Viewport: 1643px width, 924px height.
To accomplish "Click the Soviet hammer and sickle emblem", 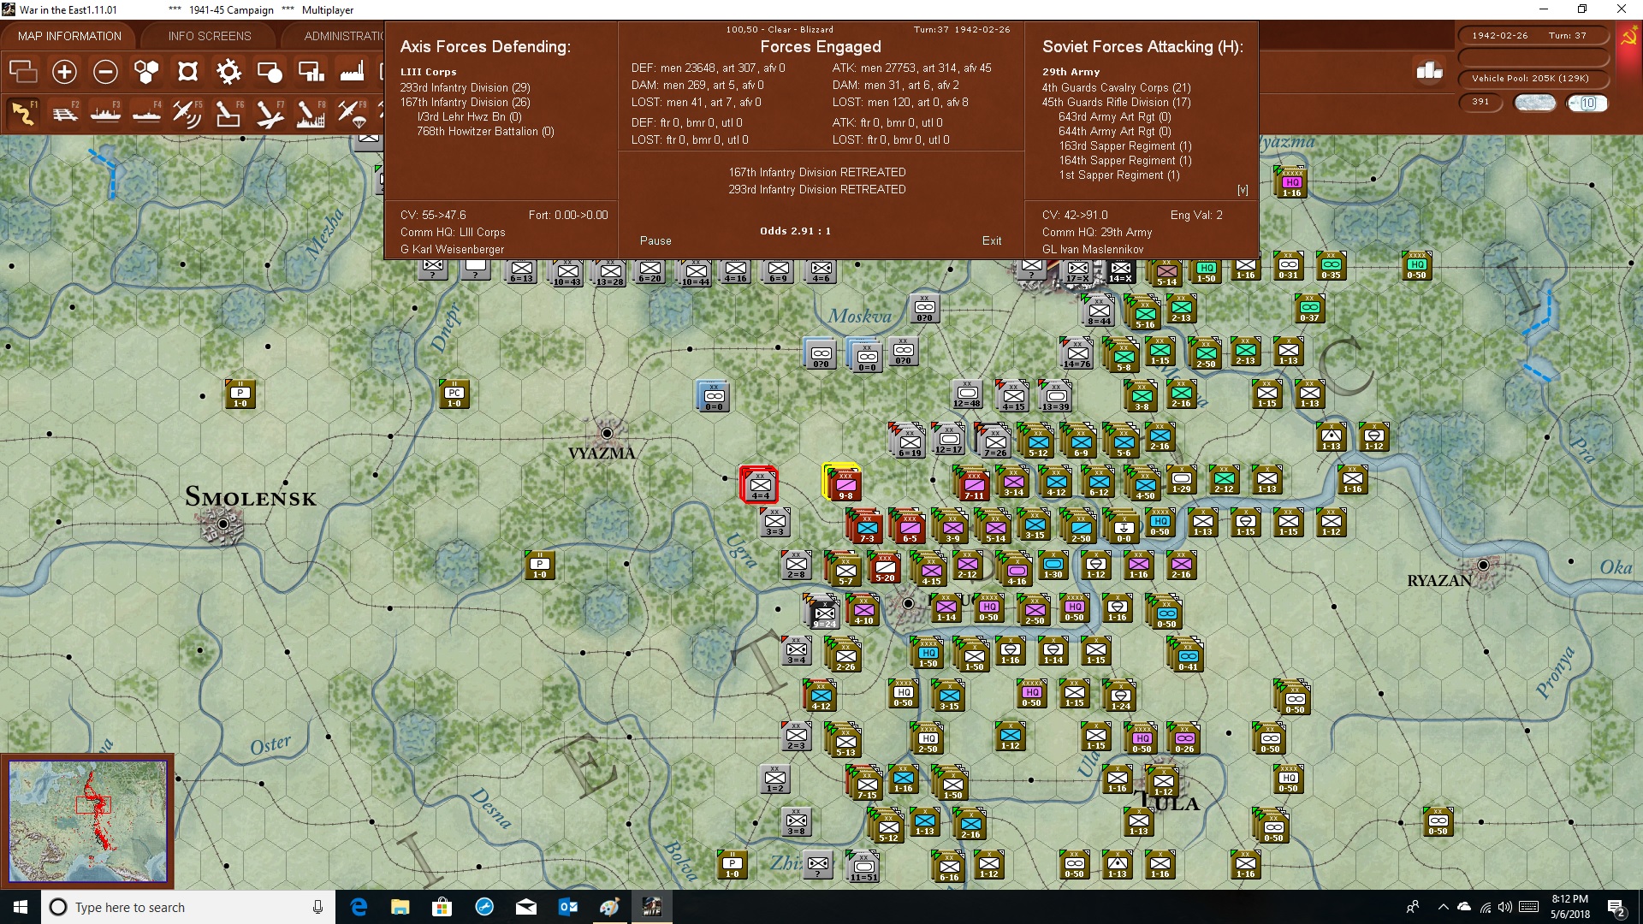I will [1628, 37].
